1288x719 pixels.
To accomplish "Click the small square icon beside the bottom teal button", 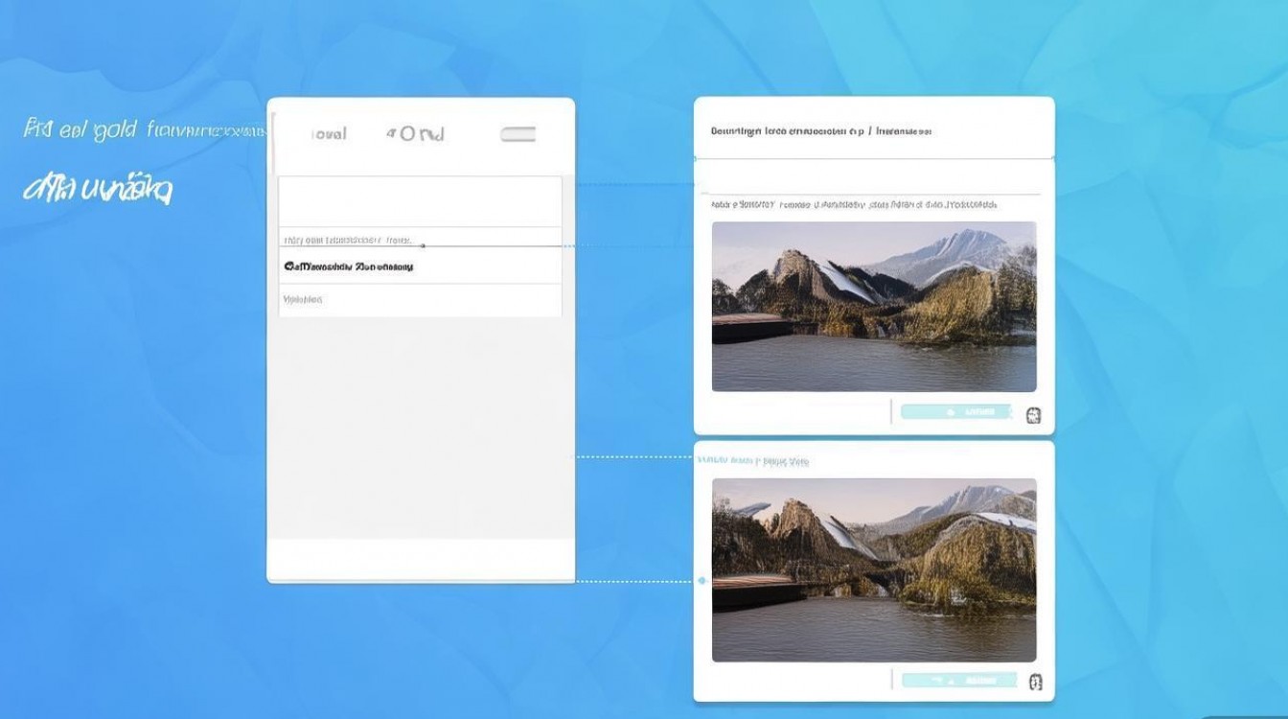I will coord(1033,683).
